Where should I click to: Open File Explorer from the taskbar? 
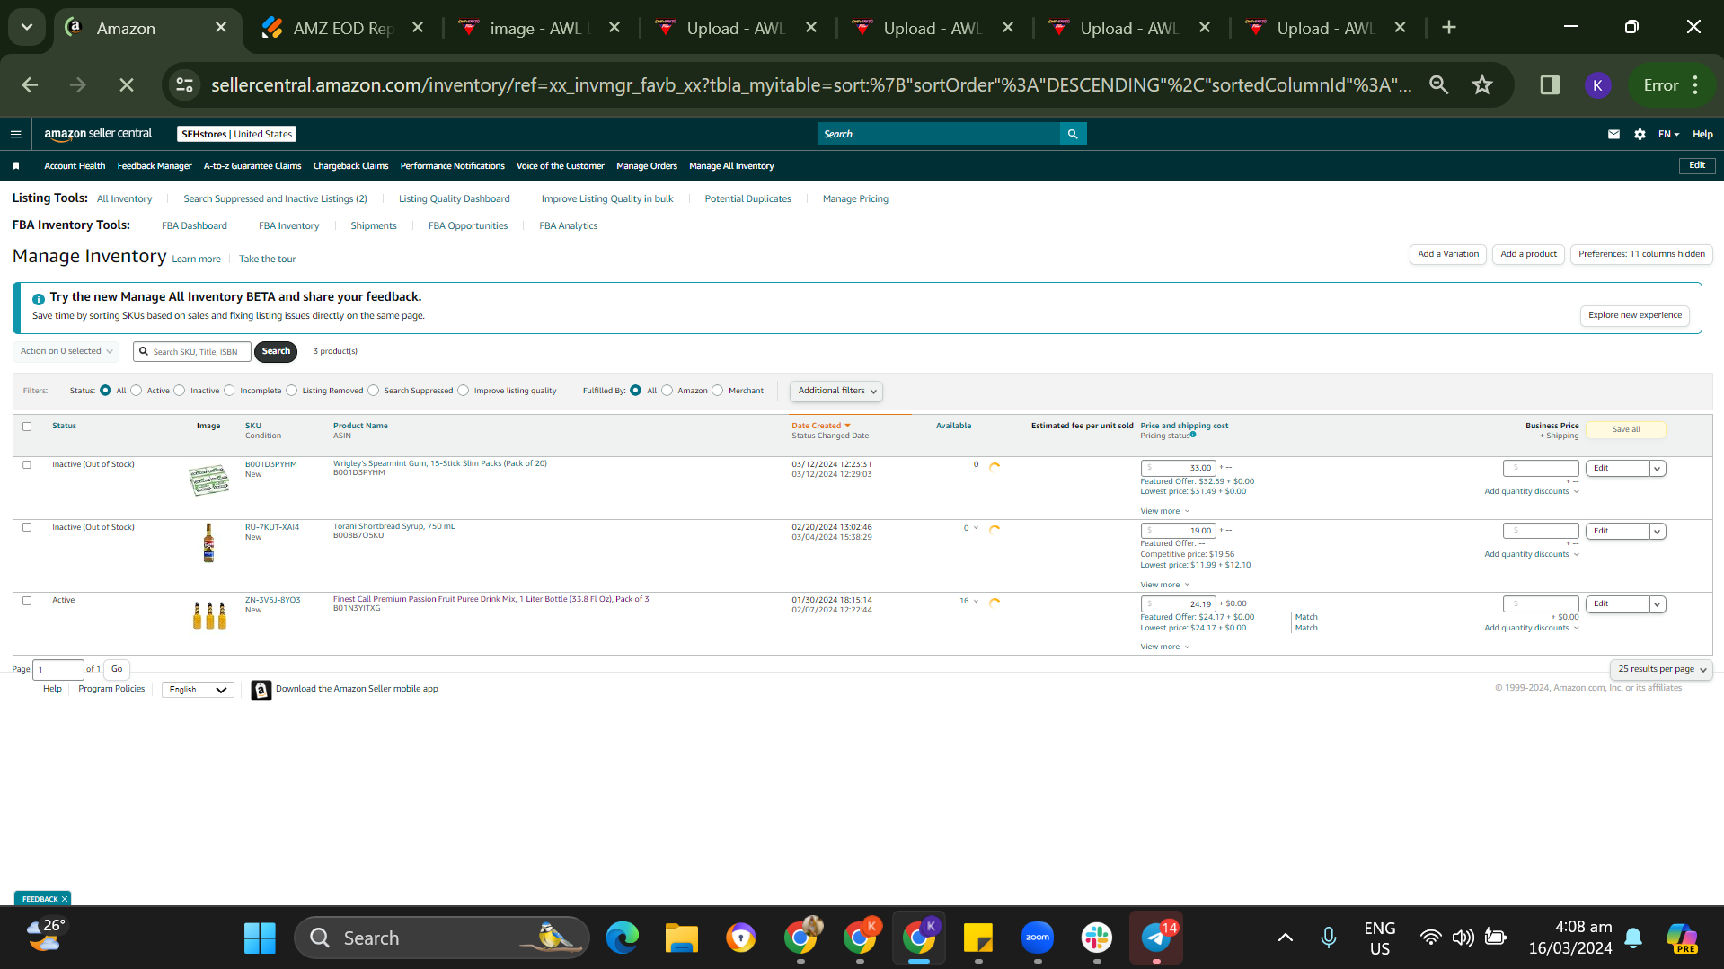[x=682, y=938]
